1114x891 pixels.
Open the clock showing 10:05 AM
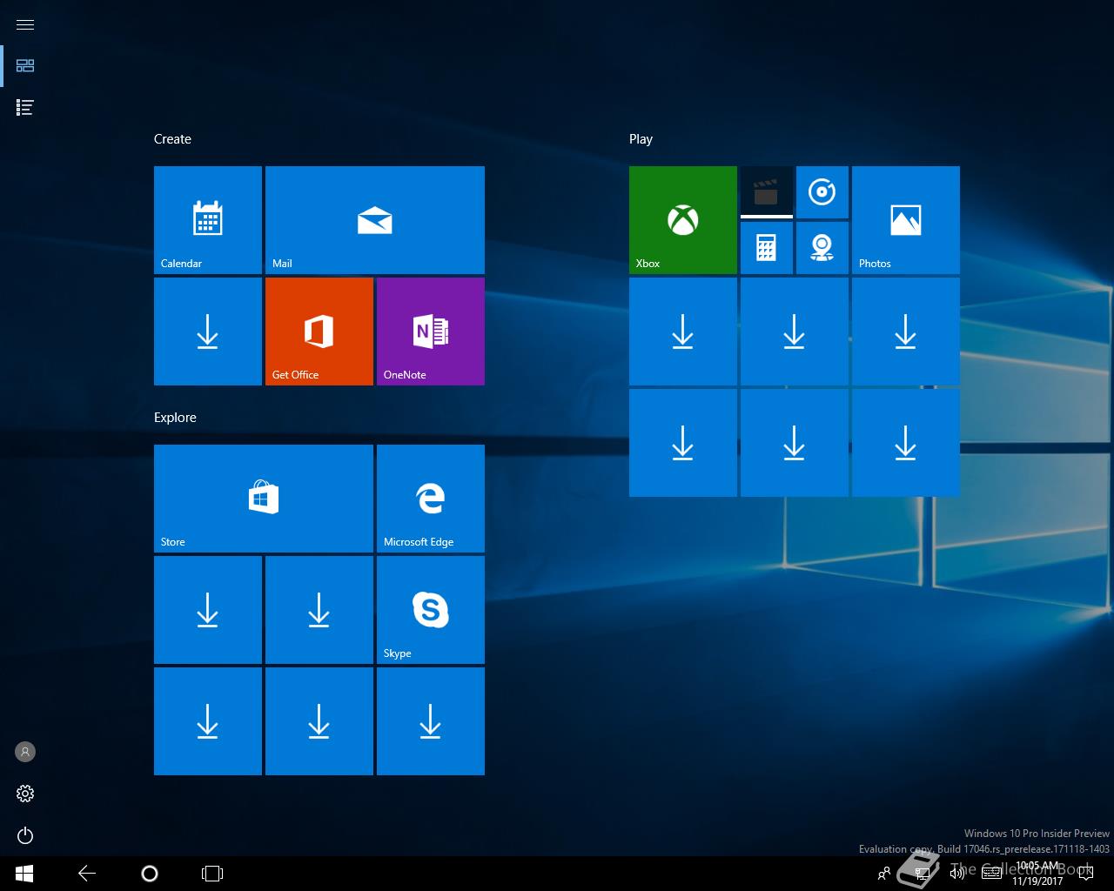[1037, 874]
